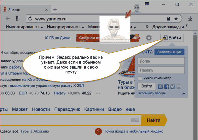This screenshot has width=198, height=140.
Task: Collapse the login panel chevron
Action: [184, 93]
